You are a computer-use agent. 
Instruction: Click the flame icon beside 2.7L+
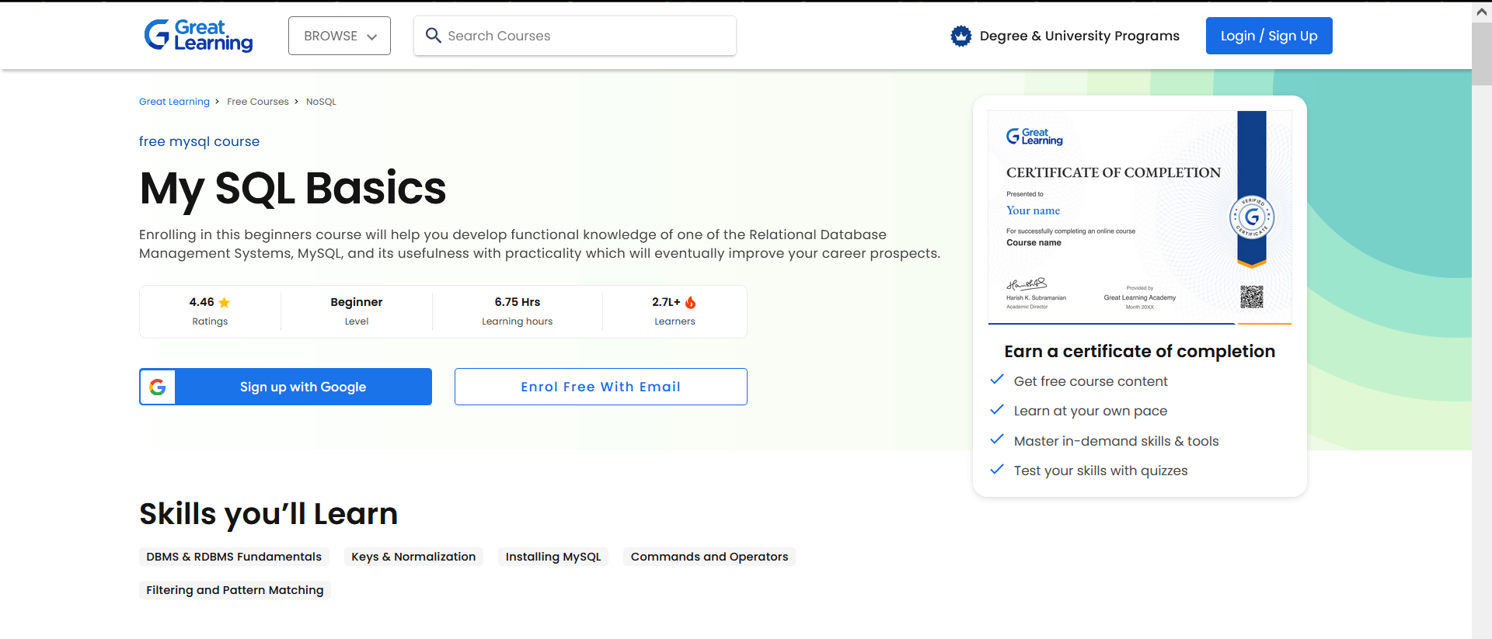pos(691,303)
